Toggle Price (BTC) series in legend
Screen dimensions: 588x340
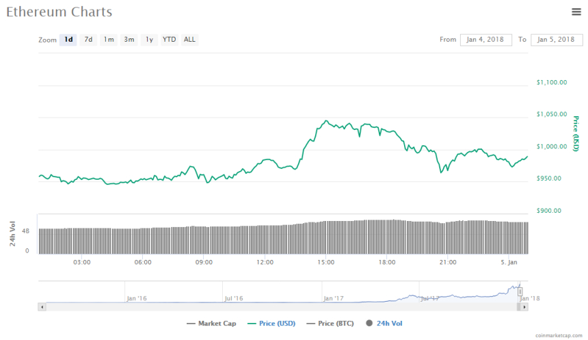pos(330,324)
